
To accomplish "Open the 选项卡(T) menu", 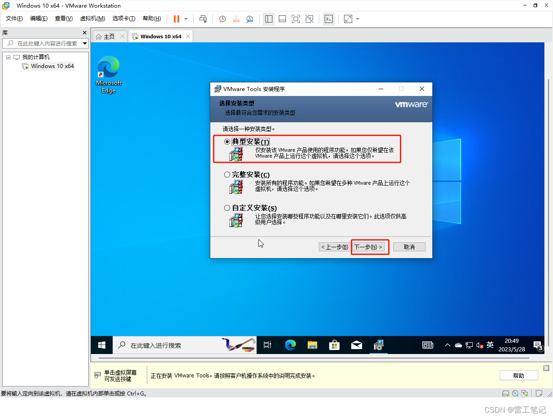I will (x=124, y=18).
